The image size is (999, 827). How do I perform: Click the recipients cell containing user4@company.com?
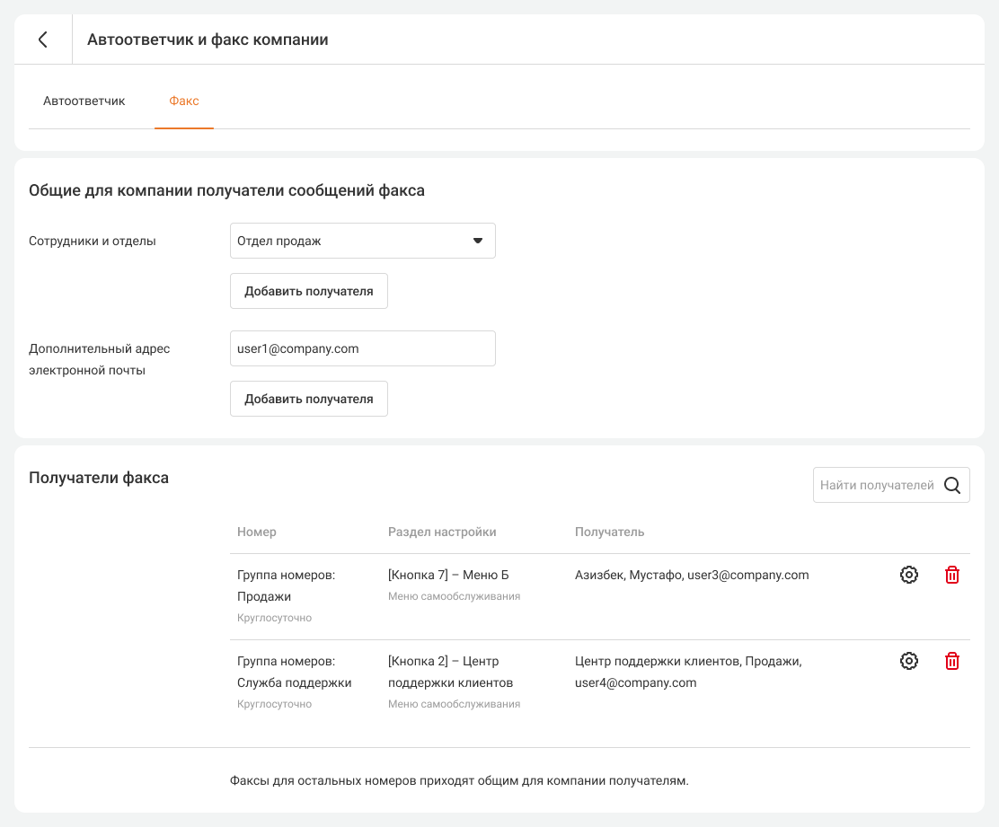point(688,672)
